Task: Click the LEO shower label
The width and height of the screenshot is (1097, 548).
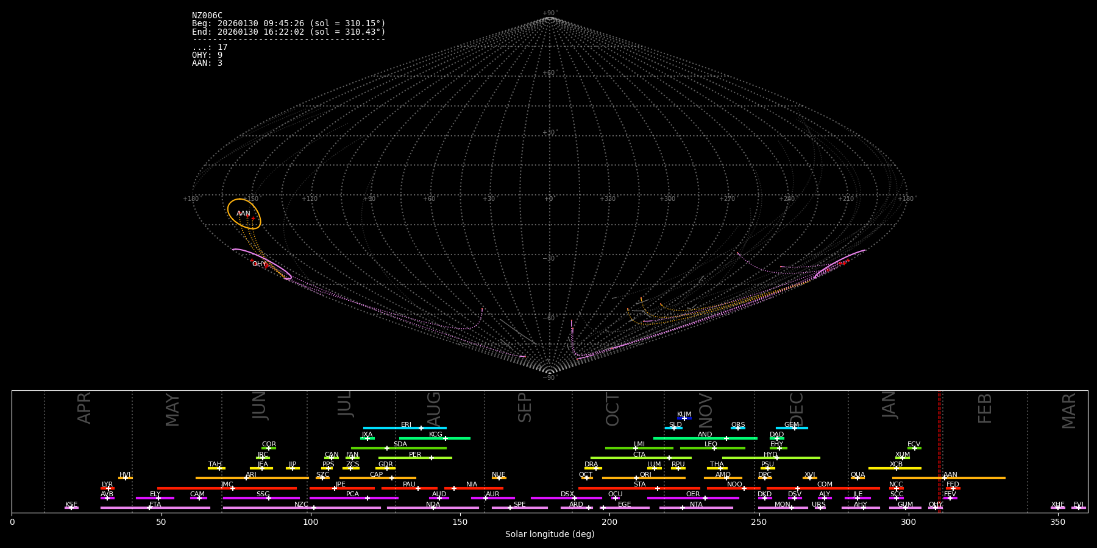Action: coord(711,444)
